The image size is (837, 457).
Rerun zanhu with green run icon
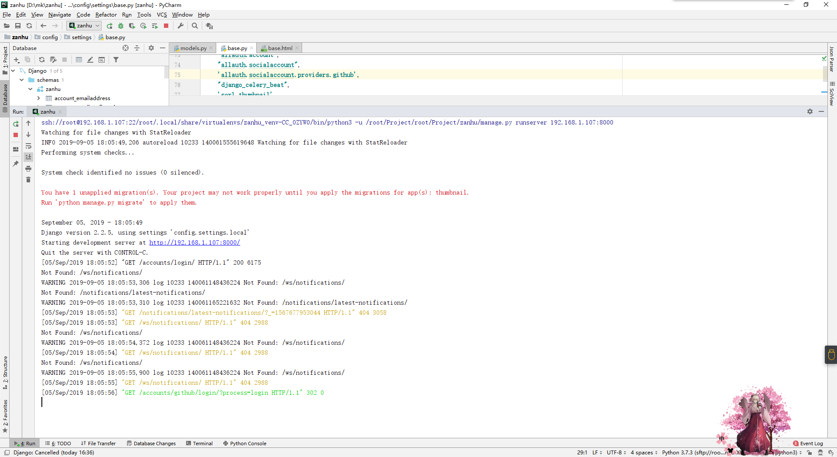point(110,26)
